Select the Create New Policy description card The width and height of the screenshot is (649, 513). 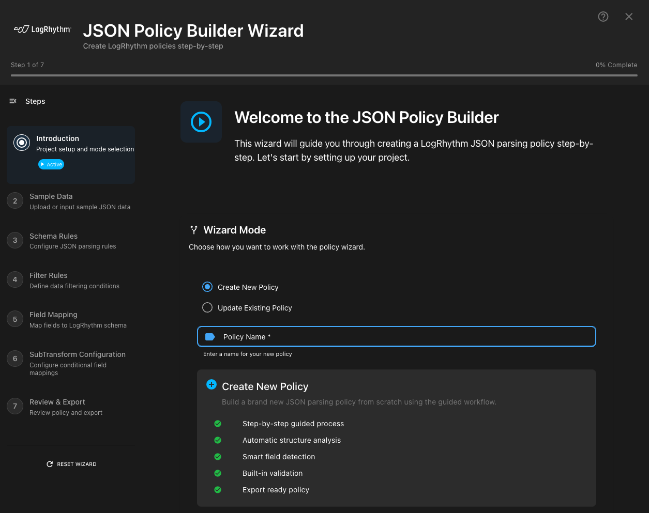click(396, 438)
